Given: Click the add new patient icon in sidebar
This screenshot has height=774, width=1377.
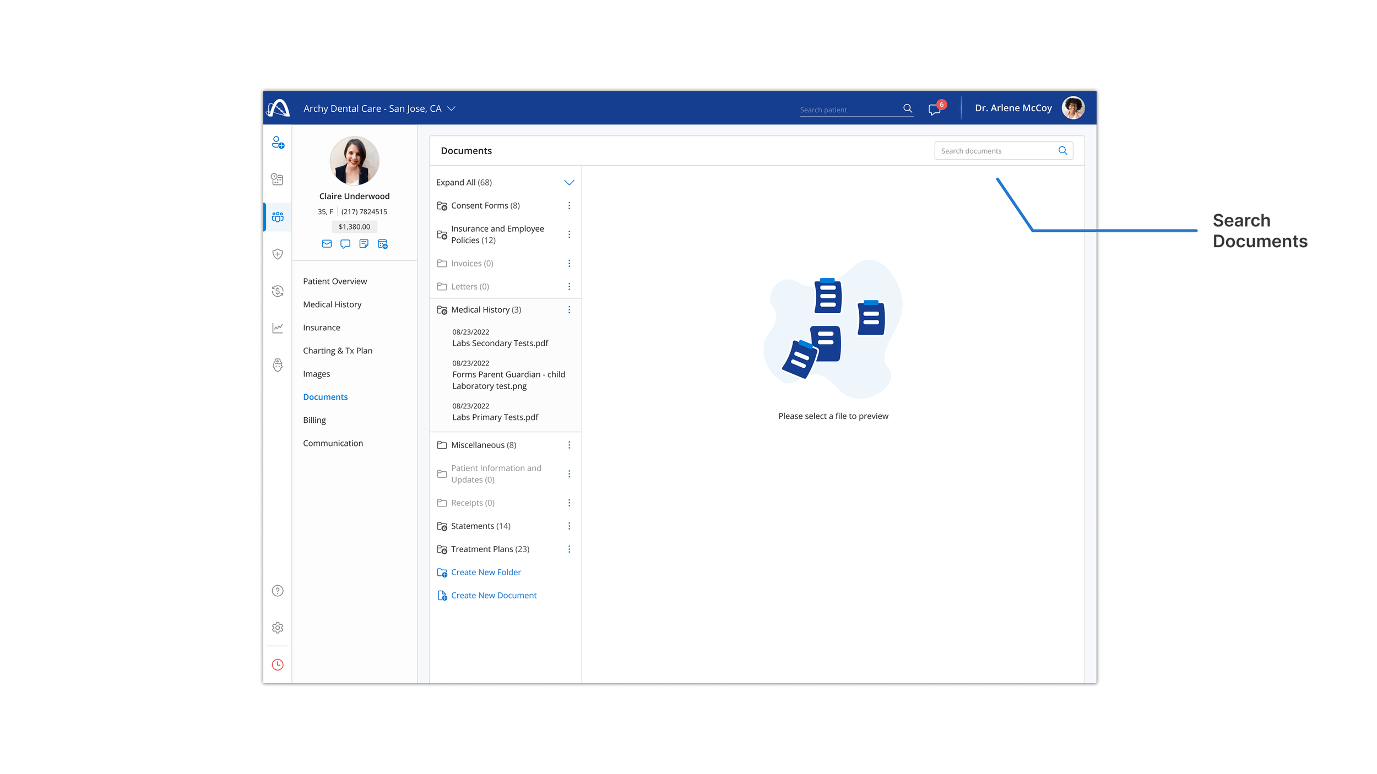Looking at the screenshot, I should pyautogui.click(x=278, y=143).
